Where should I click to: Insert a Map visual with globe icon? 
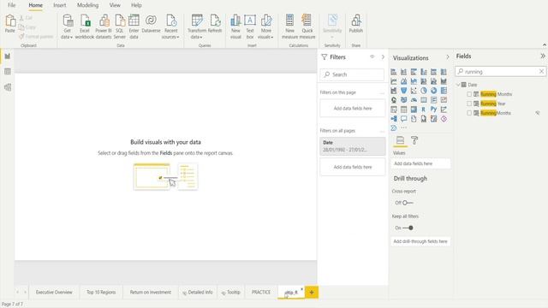coord(394,100)
